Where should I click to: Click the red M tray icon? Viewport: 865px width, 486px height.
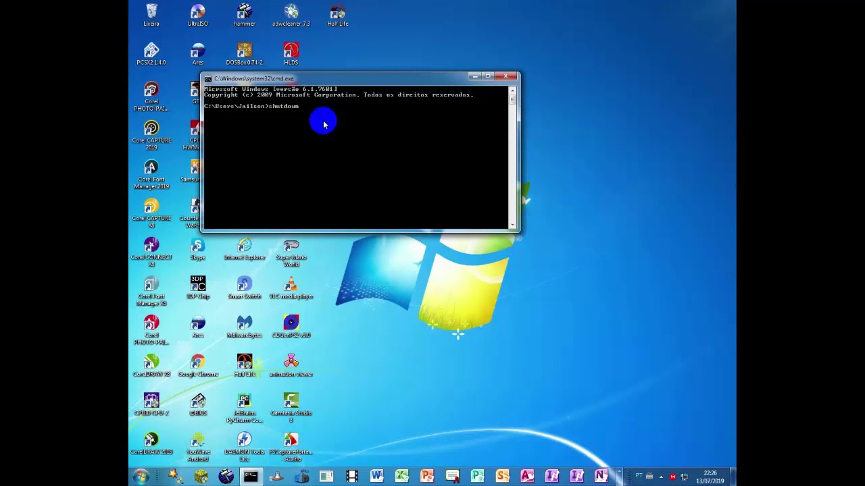pyautogui.click(x=672, y=477)
